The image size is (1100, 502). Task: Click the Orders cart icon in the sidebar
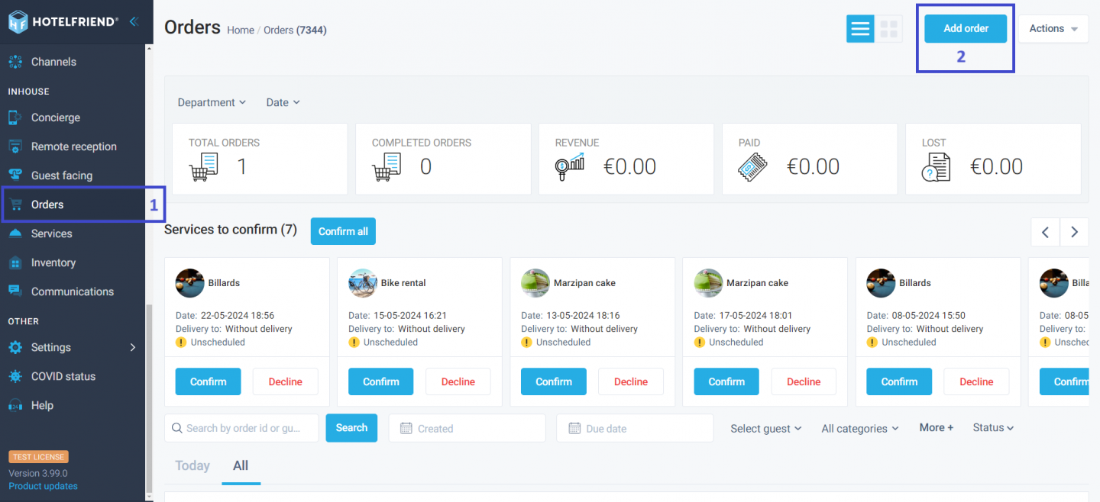click(15, 204)
